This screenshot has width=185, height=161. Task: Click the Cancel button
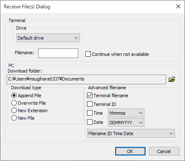pyautogui.click(x=164, y=151)
